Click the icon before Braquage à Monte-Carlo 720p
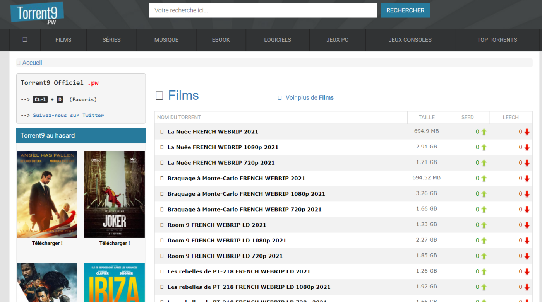The width and height of the screenshot is (542, 302). tap(162, 209)
